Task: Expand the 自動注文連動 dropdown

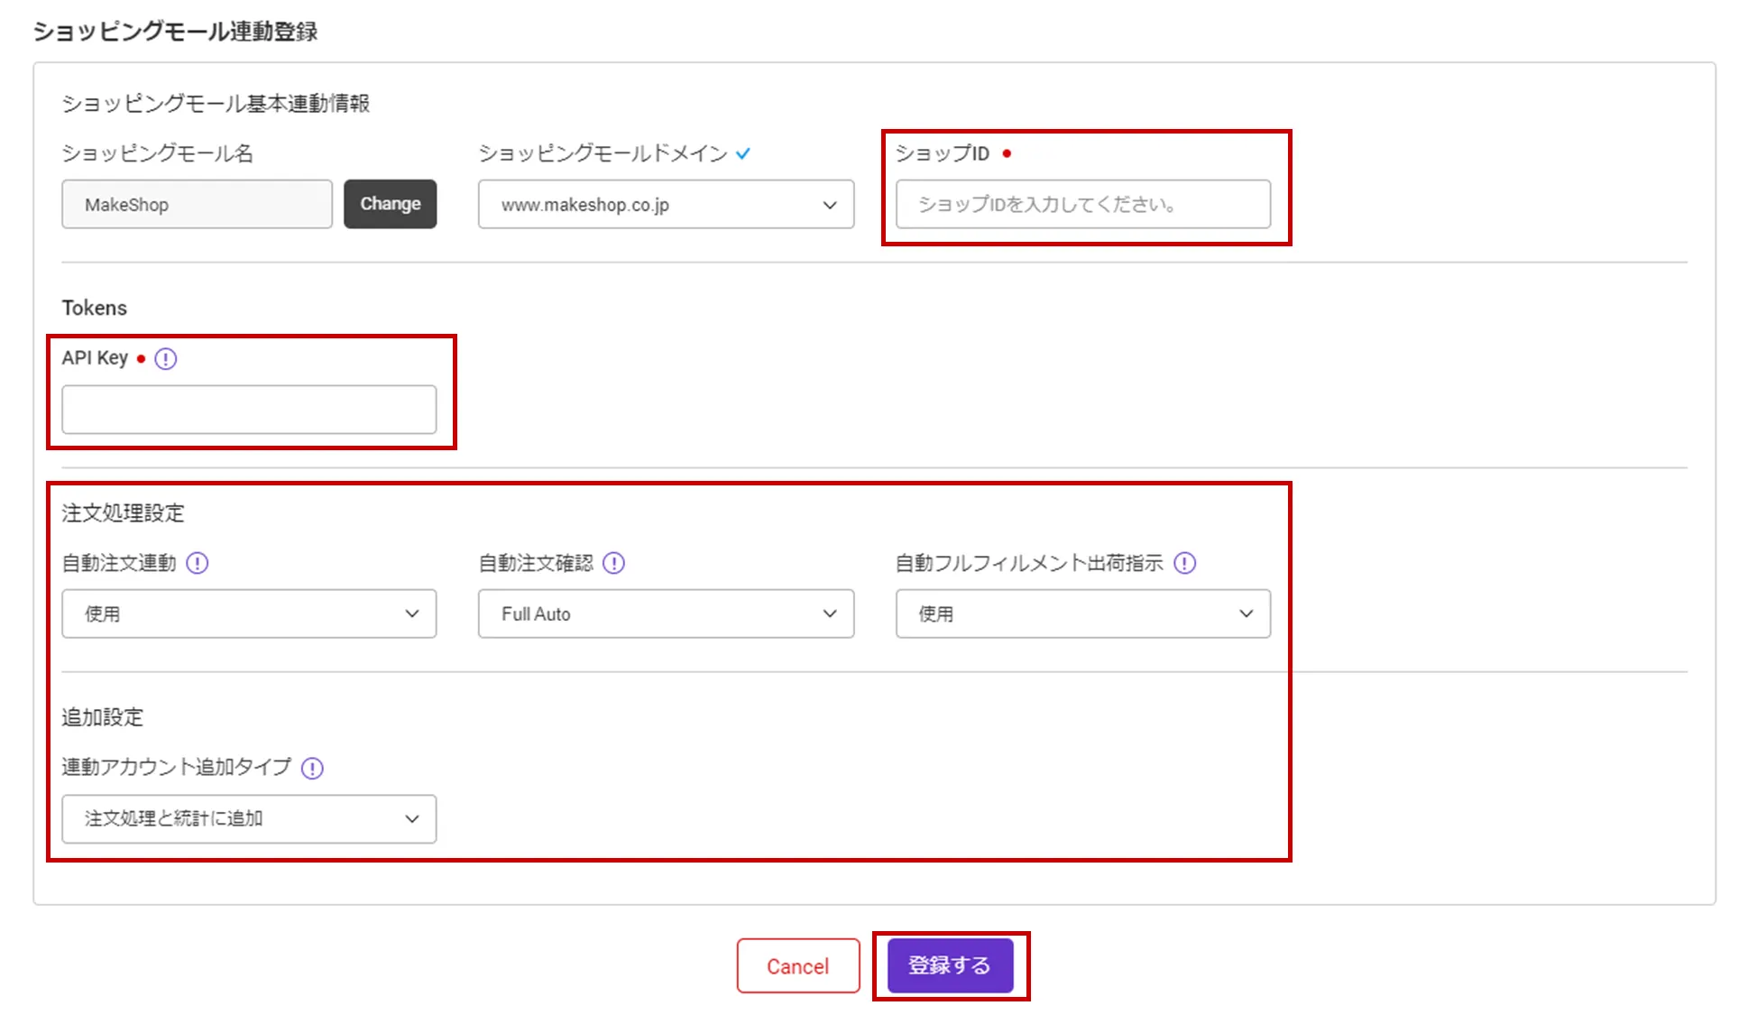Action: pyautogui.click(x=248, y=614)
